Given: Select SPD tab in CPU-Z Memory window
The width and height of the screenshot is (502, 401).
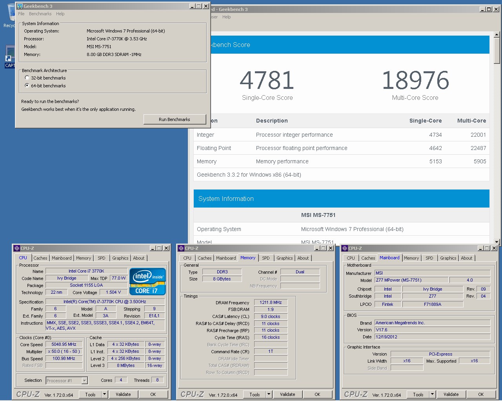Looking at the screenshot, I should (266, 258).
